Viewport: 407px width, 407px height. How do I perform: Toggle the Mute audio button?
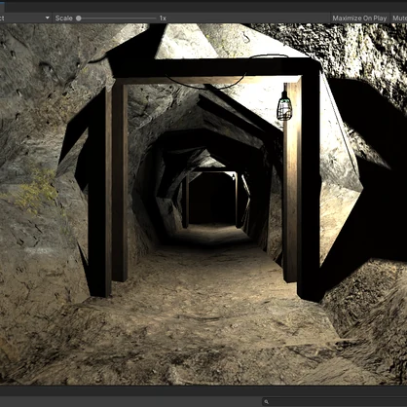399,18
